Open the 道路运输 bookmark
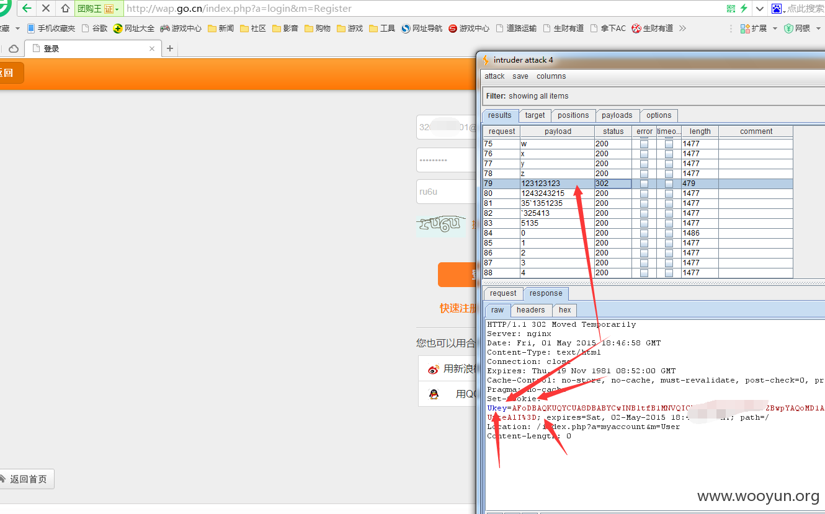 tap(516, 29)
